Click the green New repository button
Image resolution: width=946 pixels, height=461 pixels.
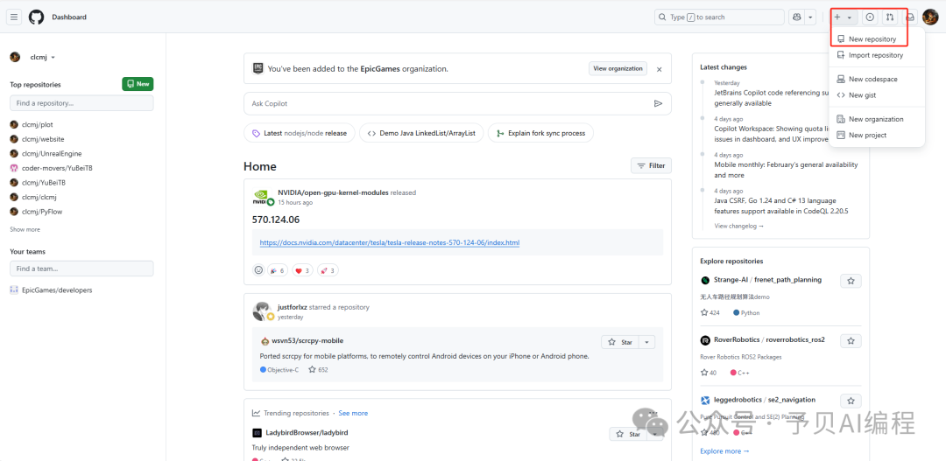coord(138,84)
